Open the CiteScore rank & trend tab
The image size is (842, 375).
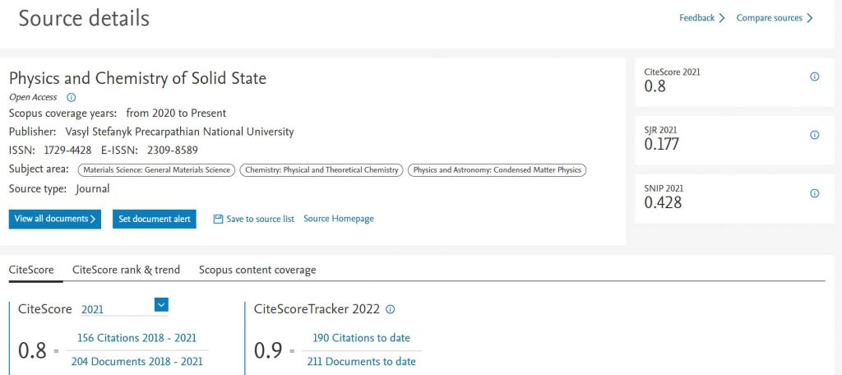126,270
